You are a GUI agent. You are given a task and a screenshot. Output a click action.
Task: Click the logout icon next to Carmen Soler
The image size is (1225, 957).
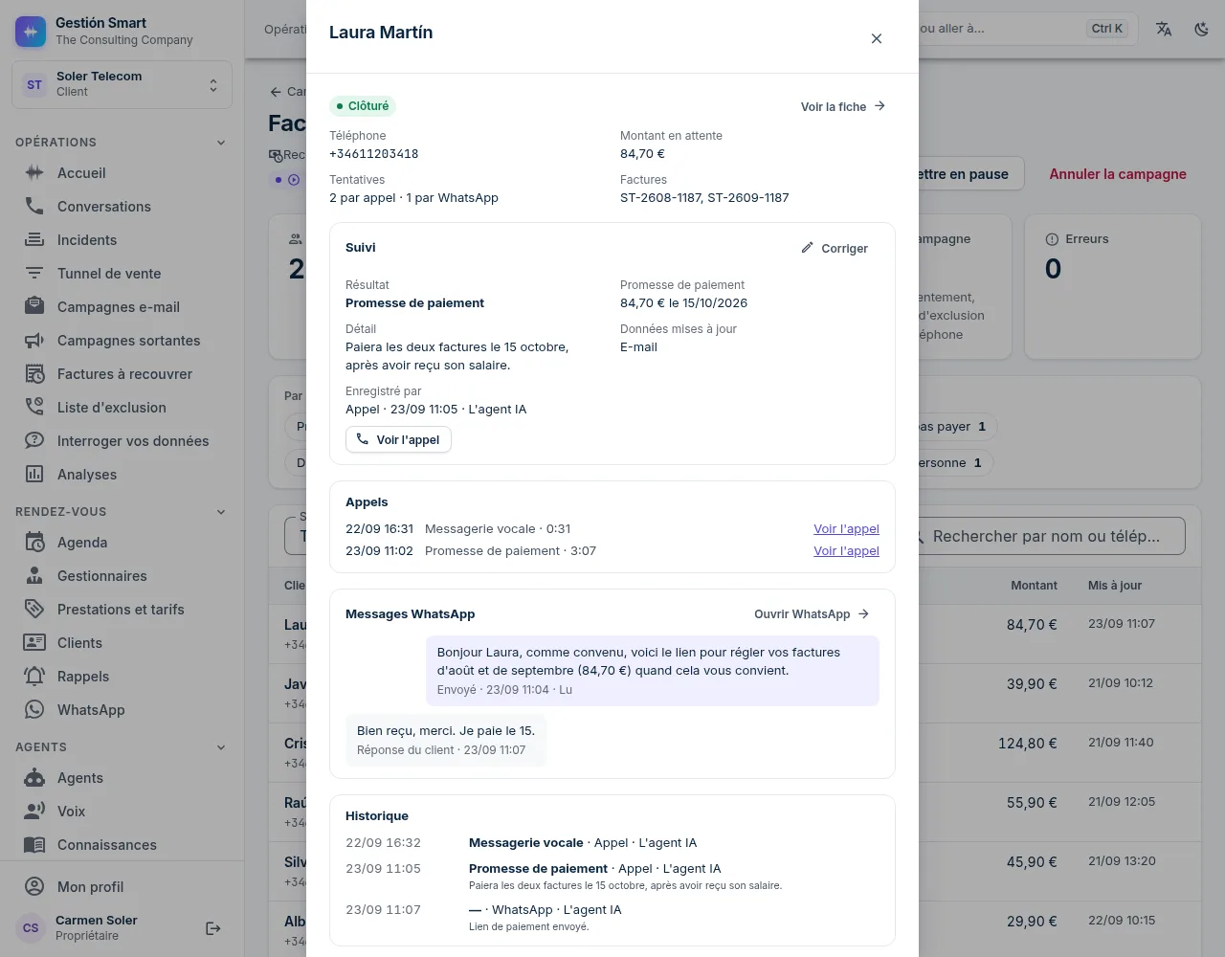pyautogui.click(x=213, y=928)
